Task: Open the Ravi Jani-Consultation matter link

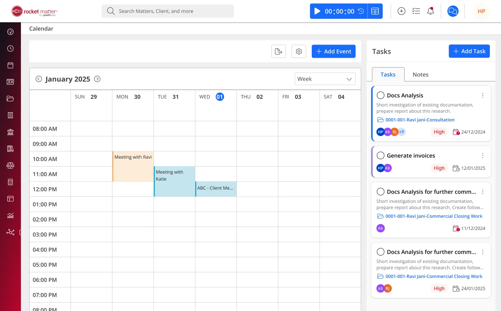Action: 420,120
